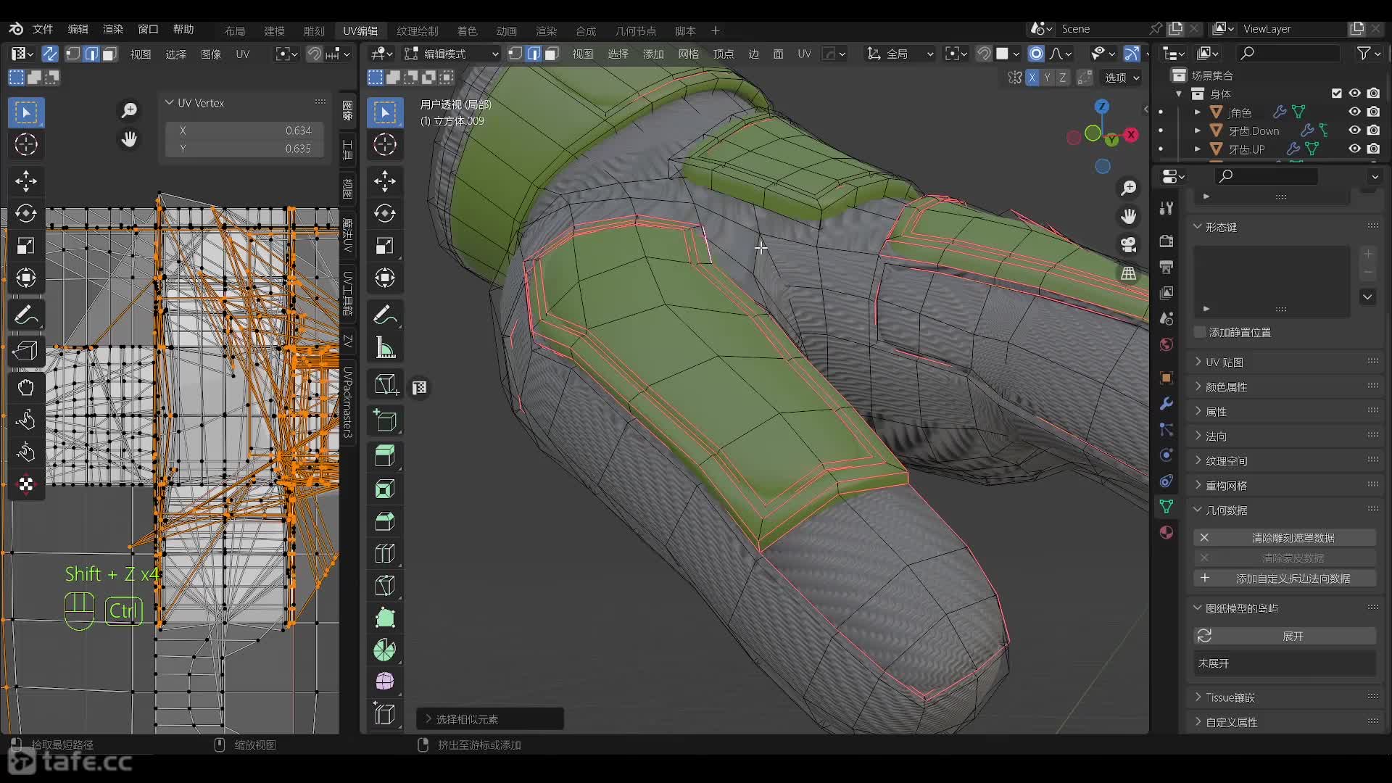
Task: Open the 网格 menu in 3D viewport
Action: click(688, 54)
